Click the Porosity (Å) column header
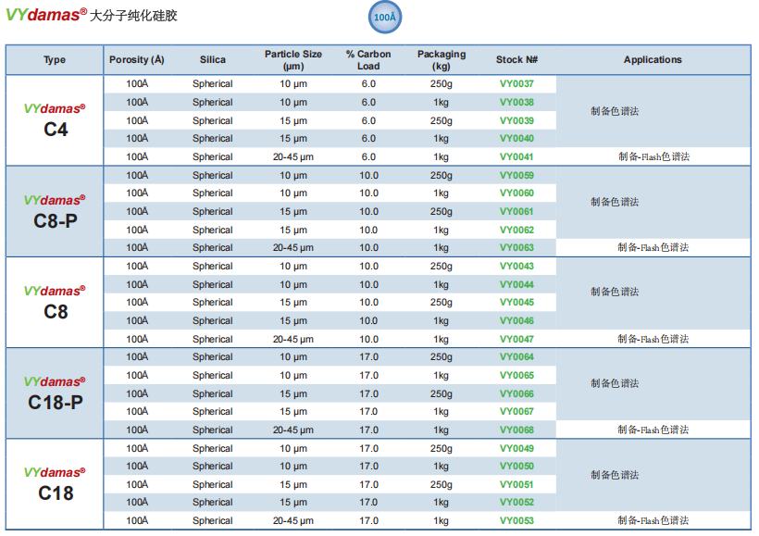 click(x=136, y=59)
